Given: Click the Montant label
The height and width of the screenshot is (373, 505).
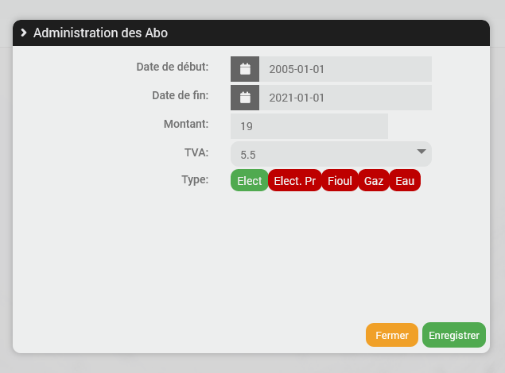Looking at the screenshot, I should click(186, 123).
